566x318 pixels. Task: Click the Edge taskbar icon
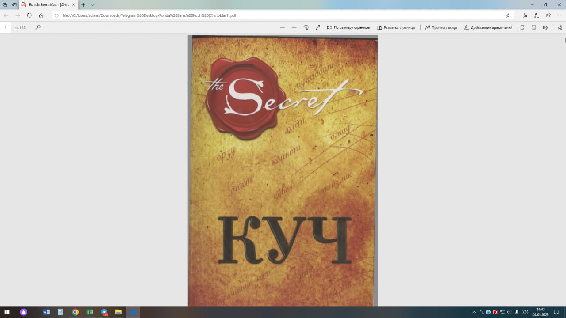click(x=133, y=312)
